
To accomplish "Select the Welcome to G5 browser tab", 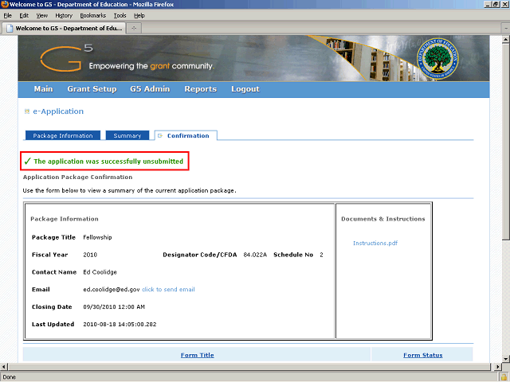I will (64, 29).
